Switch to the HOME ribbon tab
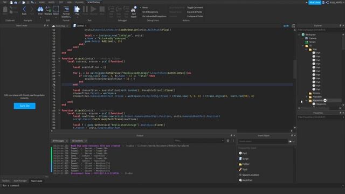 pyautogui.click(x=42, y=2)
